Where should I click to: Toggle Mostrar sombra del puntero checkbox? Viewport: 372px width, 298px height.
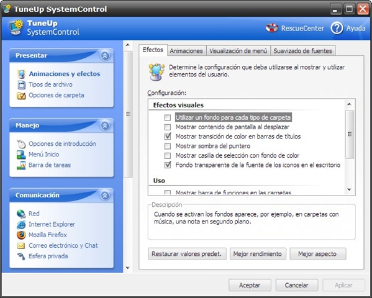(x=168, y=146)
